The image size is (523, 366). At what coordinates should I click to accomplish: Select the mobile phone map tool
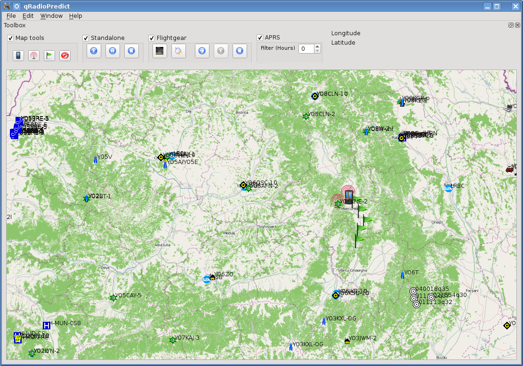pyautogui.click(x=18, y=55)
